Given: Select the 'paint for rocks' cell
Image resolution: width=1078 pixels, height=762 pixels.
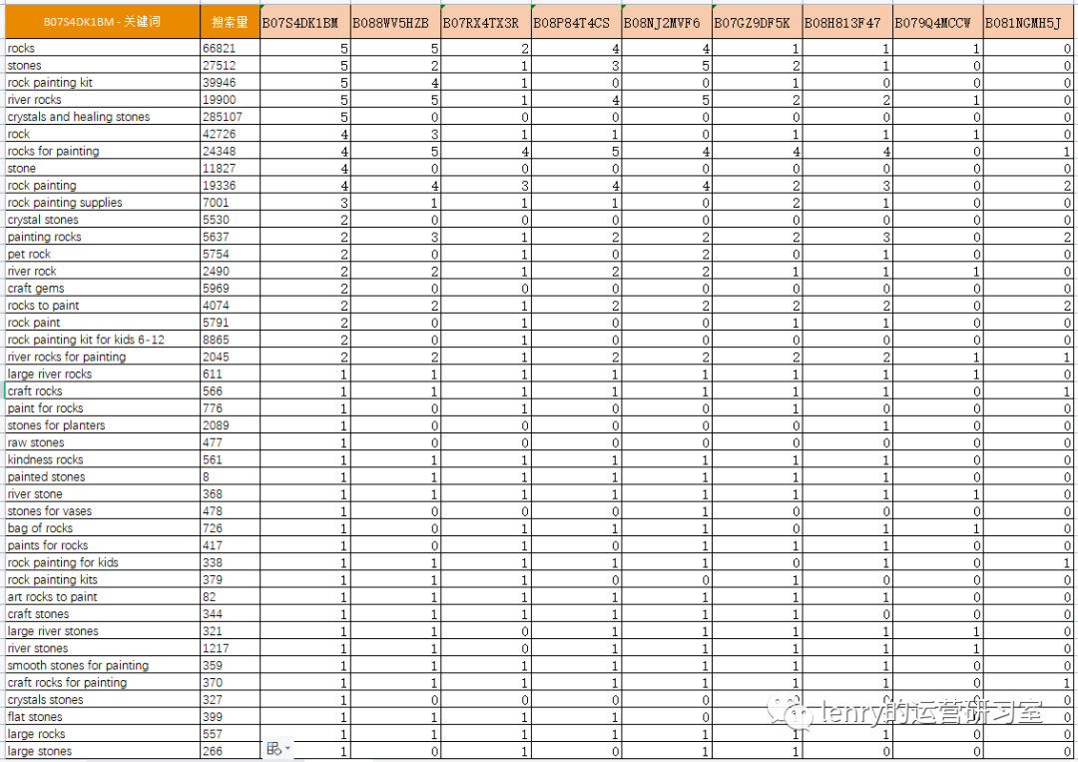Looking at the screenshot, I should pyautogui.click(x=103, y=408).
